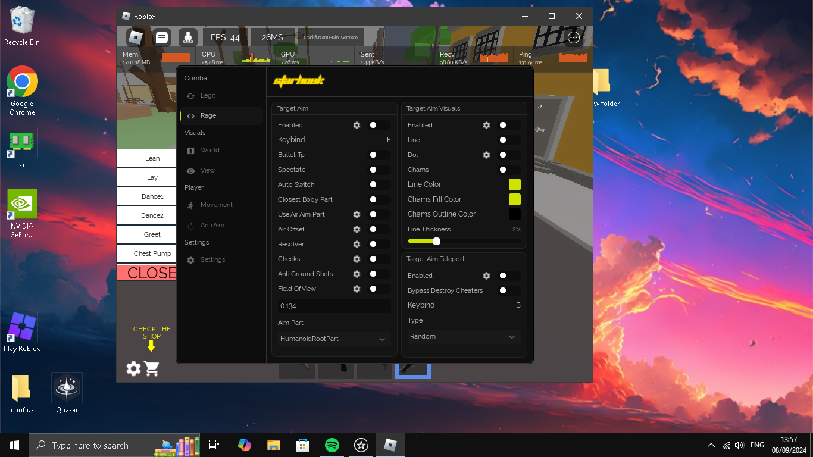Toggle the Line visual switch
The width and height of the screenshot is (813, 457).
509,140
